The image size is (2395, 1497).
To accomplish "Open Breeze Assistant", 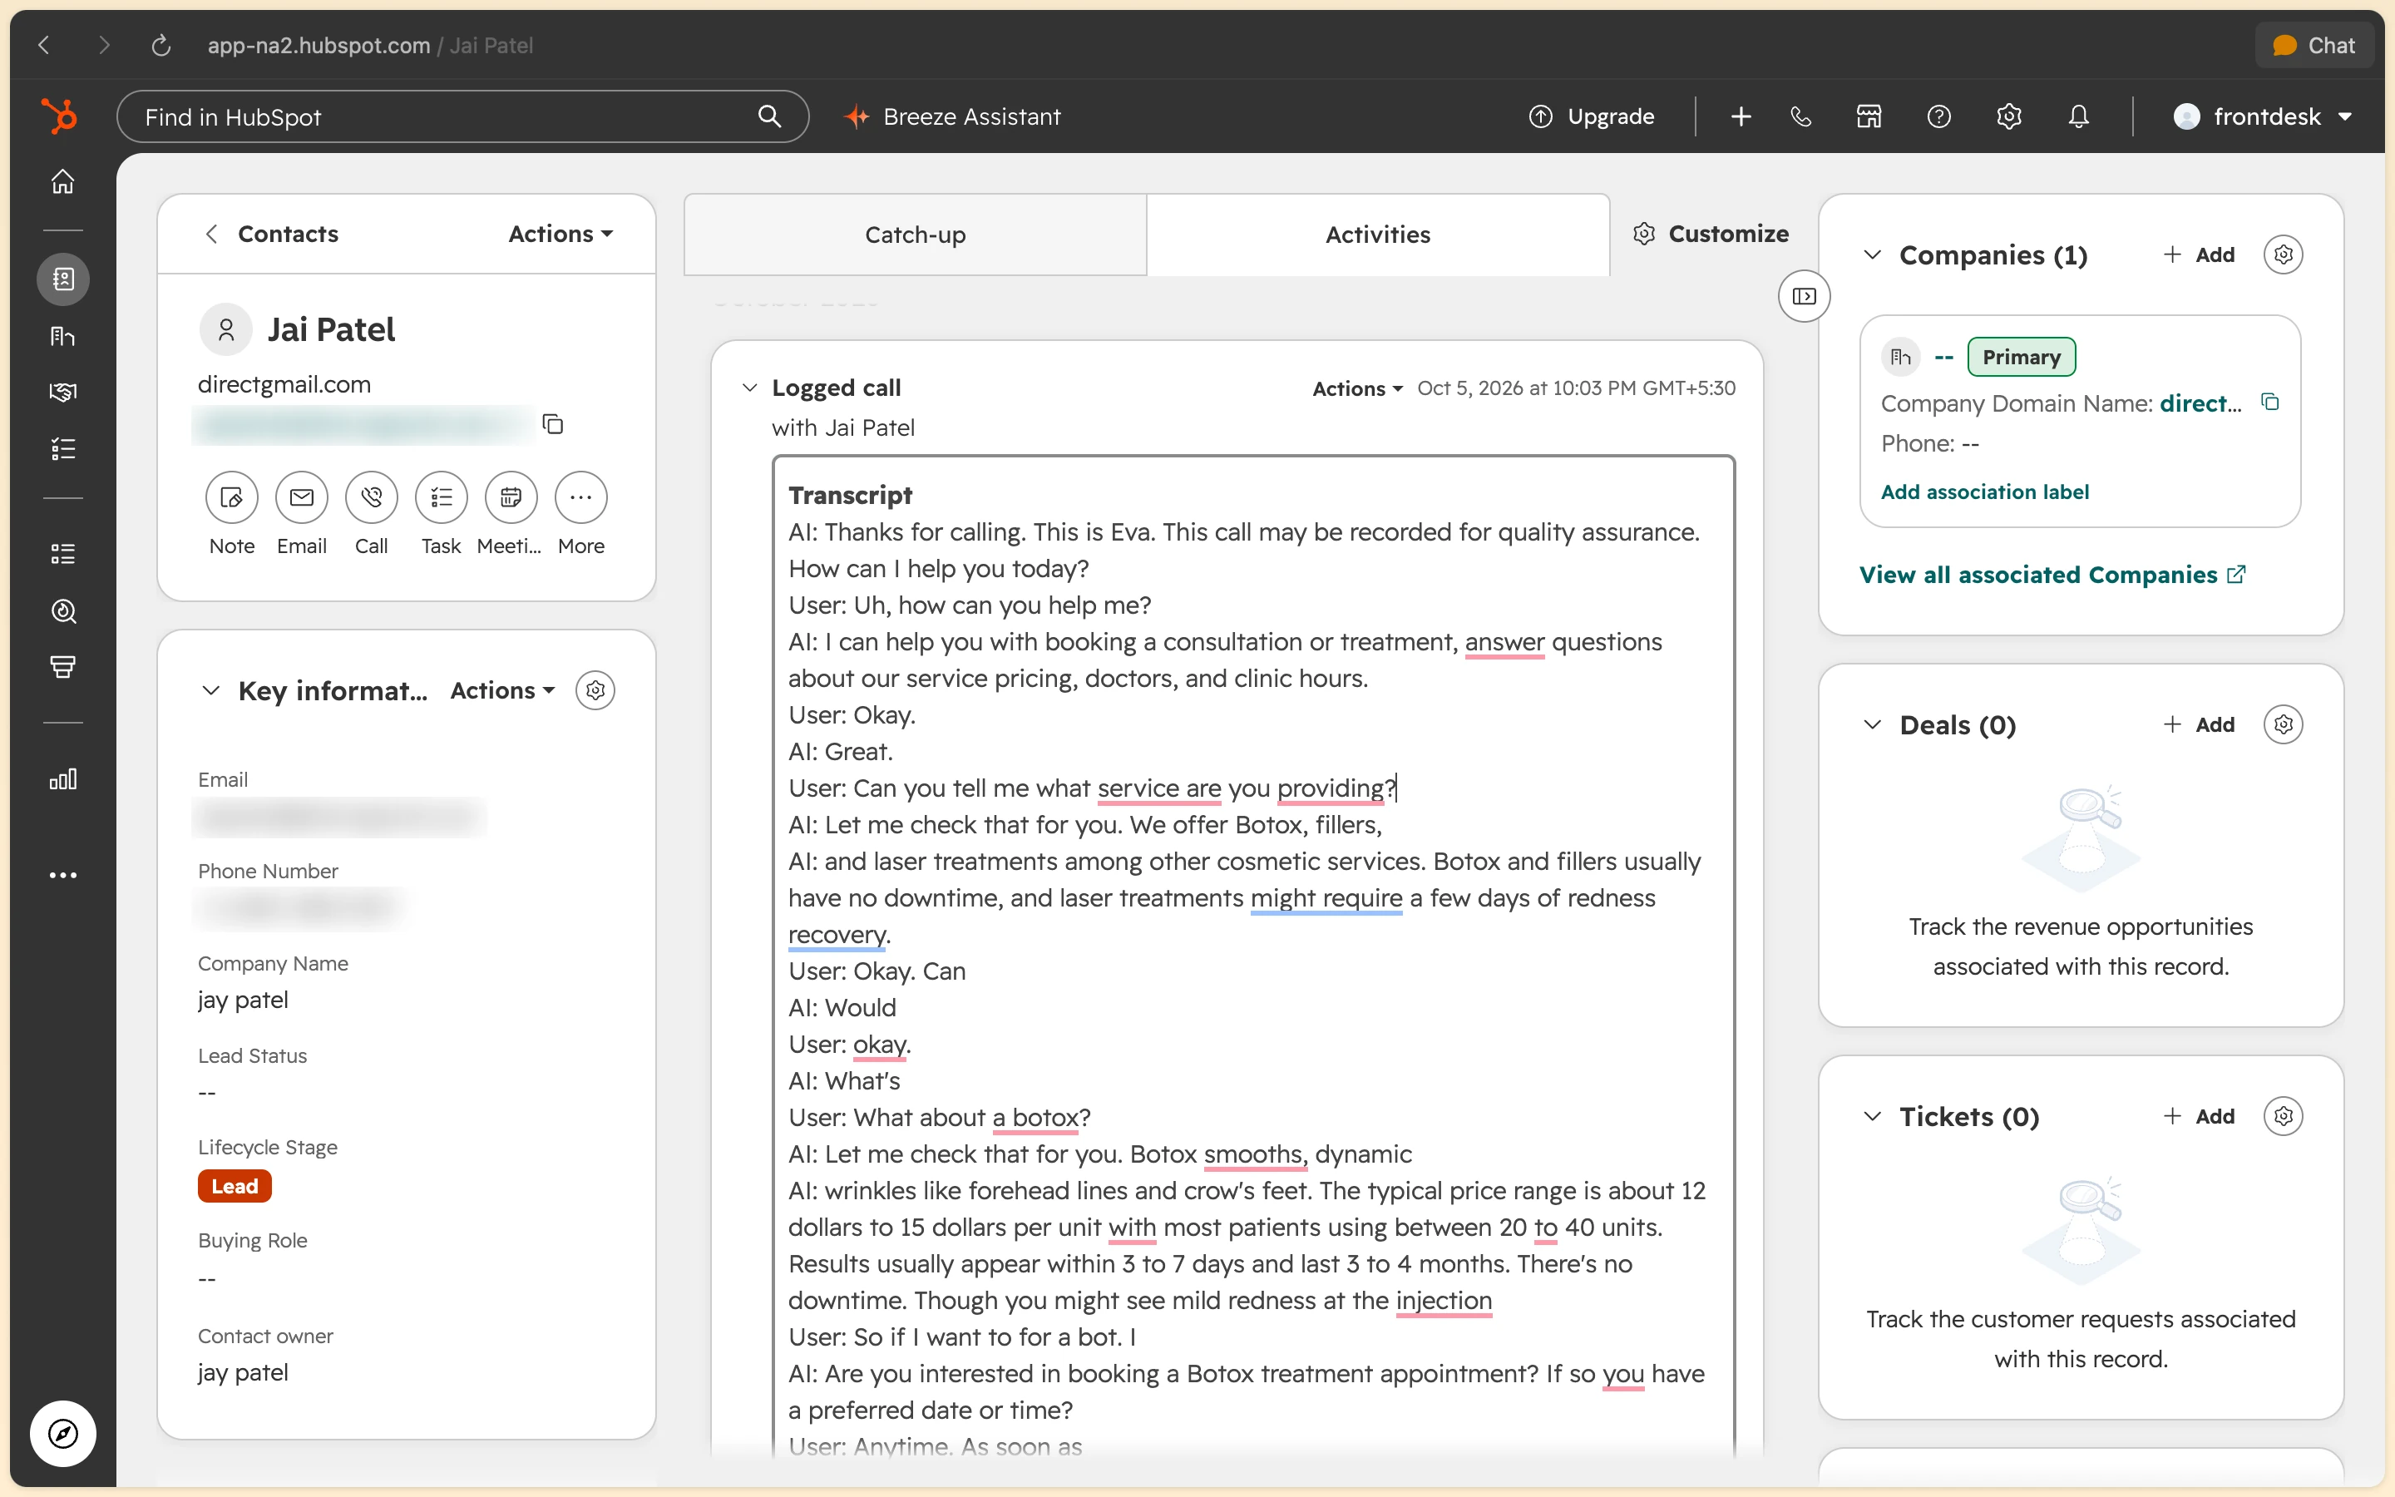I will (952, 116).
